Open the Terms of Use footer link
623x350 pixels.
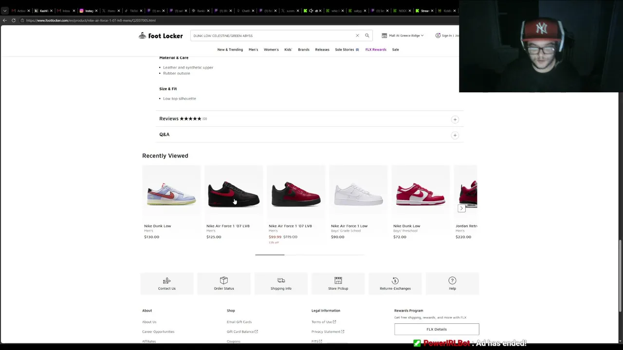(x=322, y=322)
